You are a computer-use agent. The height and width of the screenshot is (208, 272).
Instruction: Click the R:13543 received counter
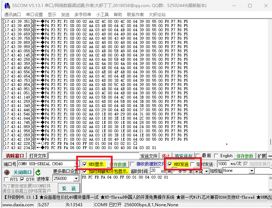coord(74,205)
